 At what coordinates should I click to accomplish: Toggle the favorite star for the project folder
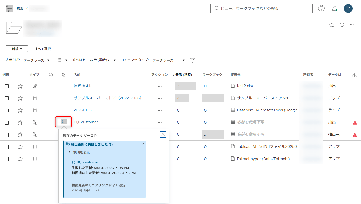332,25
